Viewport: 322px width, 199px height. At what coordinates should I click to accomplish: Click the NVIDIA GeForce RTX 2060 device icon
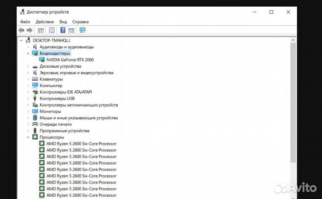pyautogui.click(x=42, y=60)
